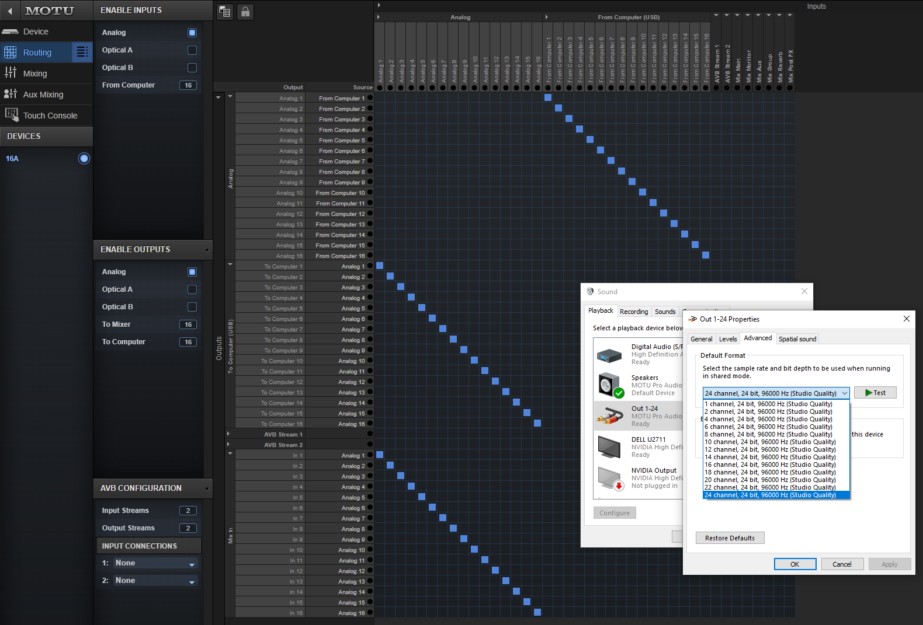Open the Default Format combo box

tap(776, 393)
